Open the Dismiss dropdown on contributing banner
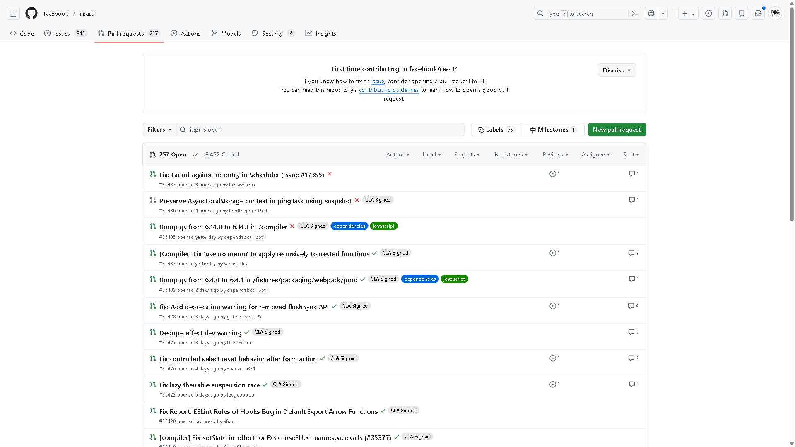This screenshot has height=447, width=795. point(617,70)
